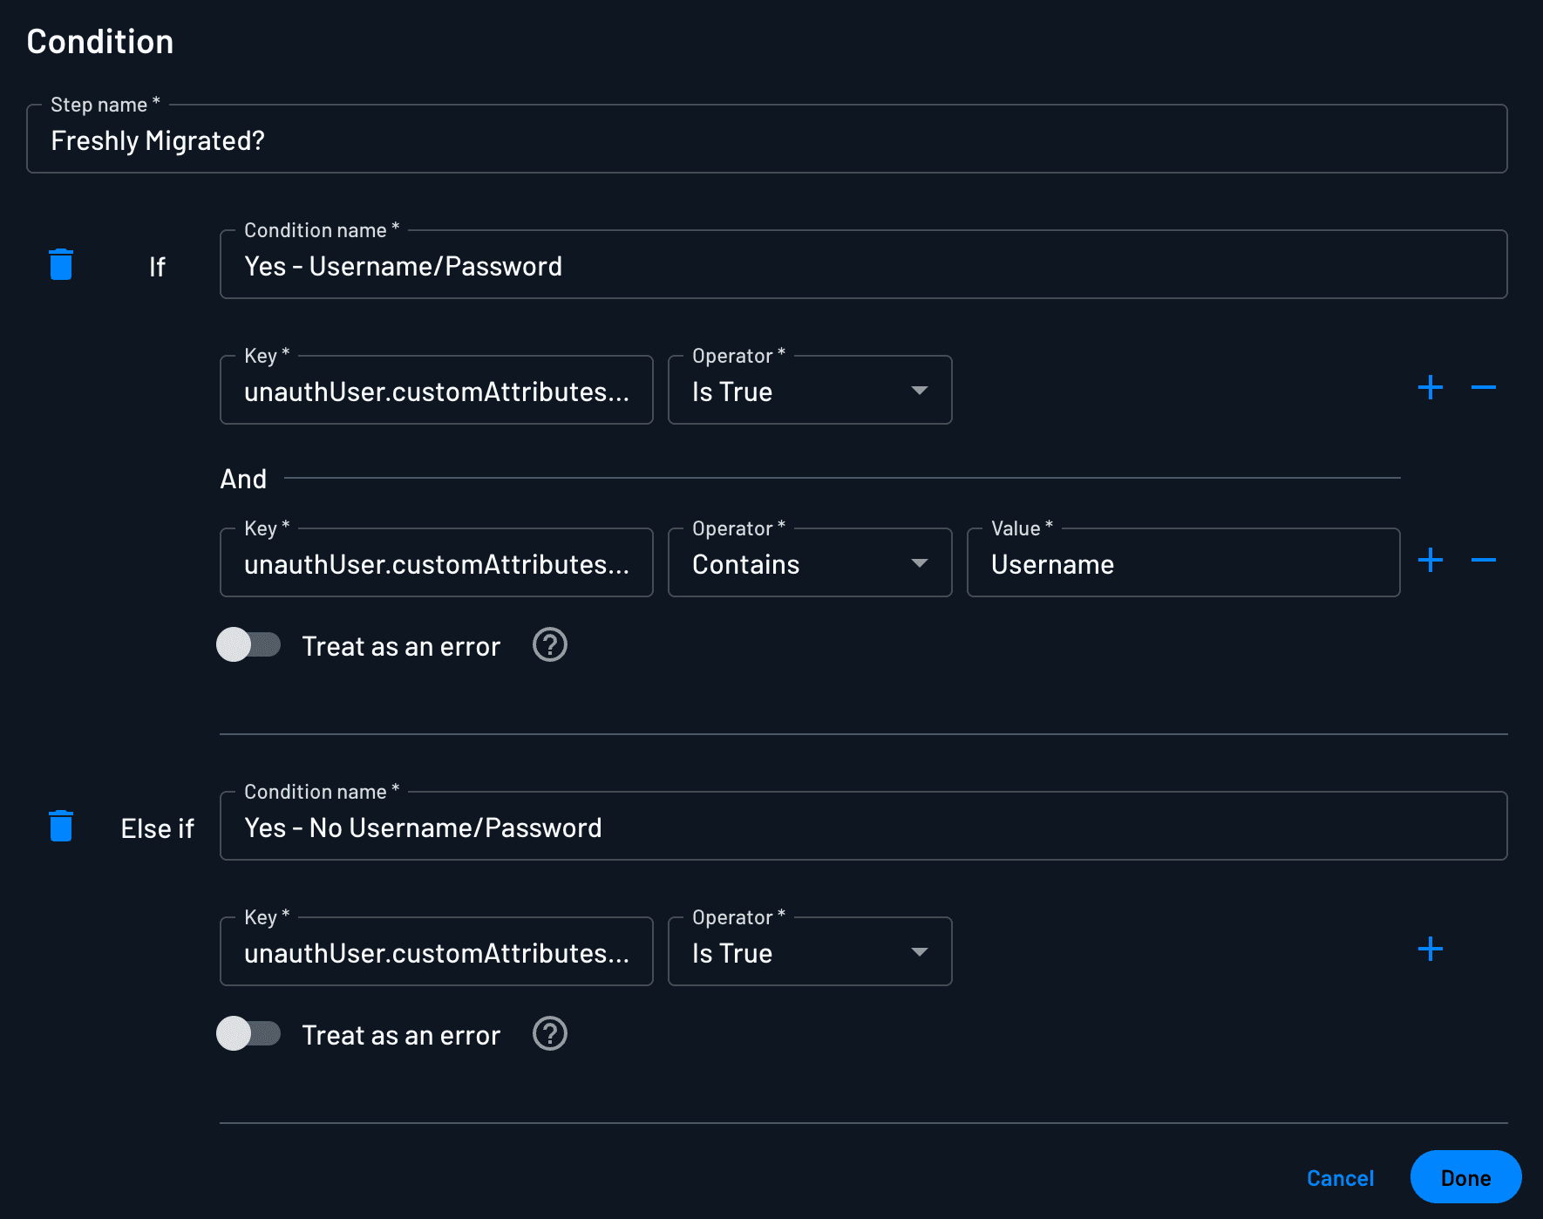Remove the Is True rule from first condition

tap(1485, 388)
